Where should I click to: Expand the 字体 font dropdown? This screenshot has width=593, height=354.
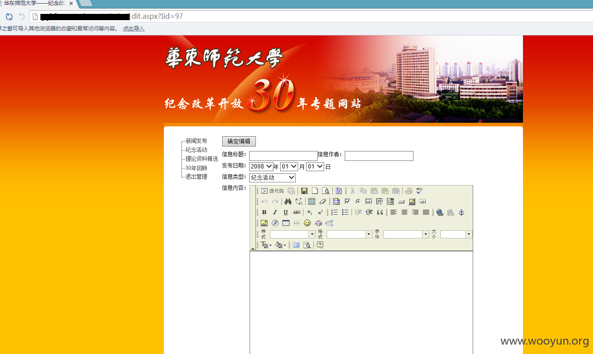406,234
